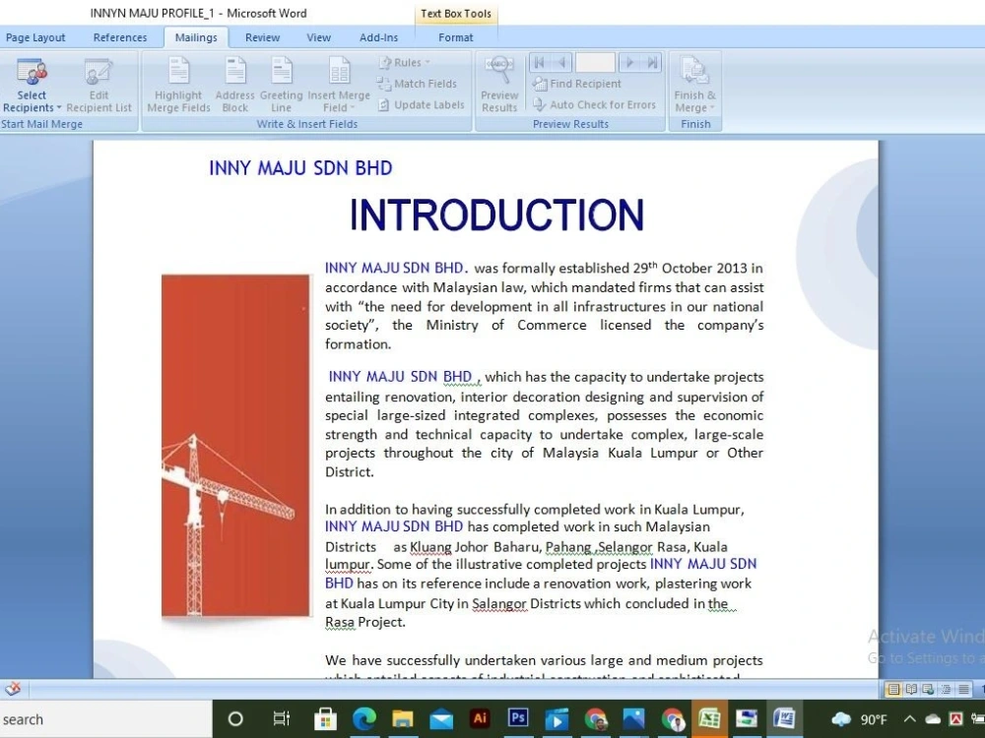Click the record number field

(595, 62)
